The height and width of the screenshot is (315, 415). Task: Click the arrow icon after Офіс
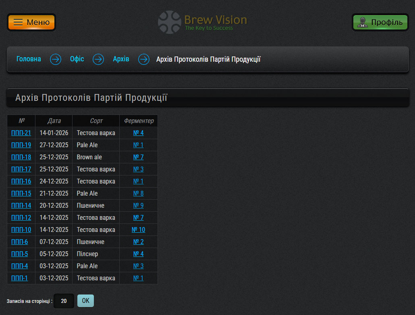tap(98, 59)
